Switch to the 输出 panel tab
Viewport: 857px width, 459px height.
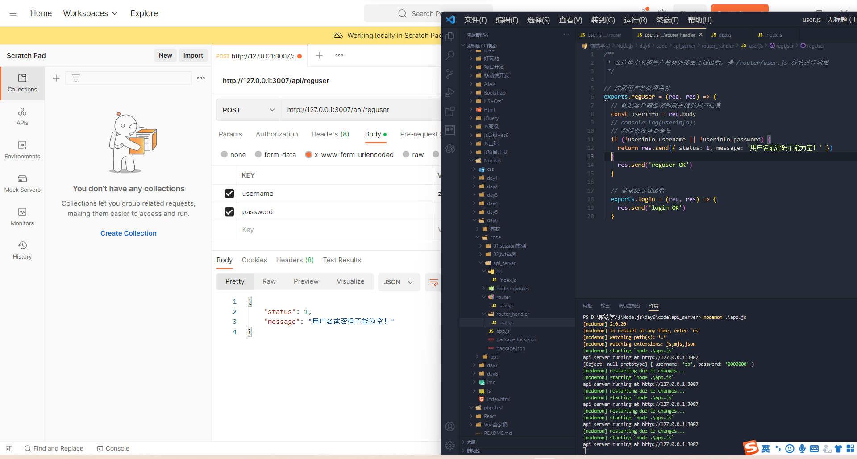[x=605, y=306]
